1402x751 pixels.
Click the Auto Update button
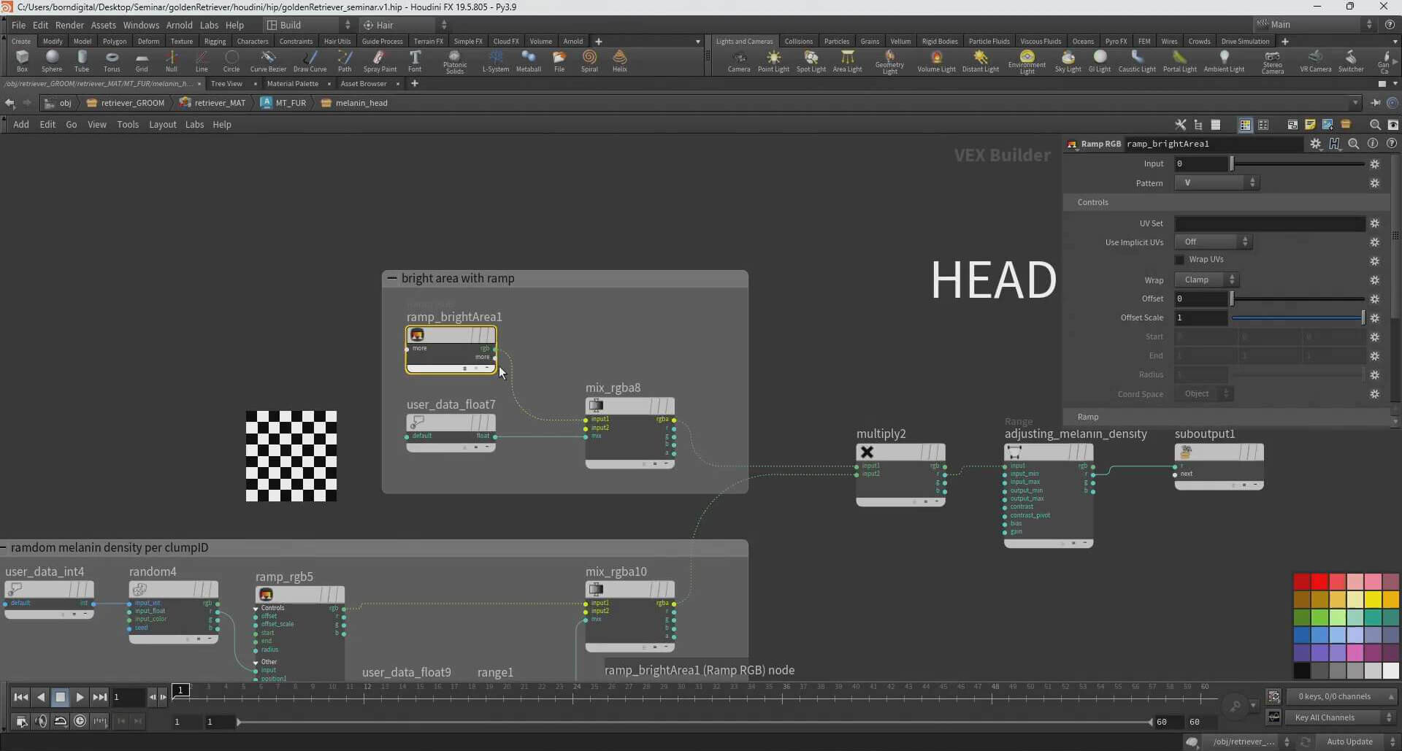[1349, 742]
